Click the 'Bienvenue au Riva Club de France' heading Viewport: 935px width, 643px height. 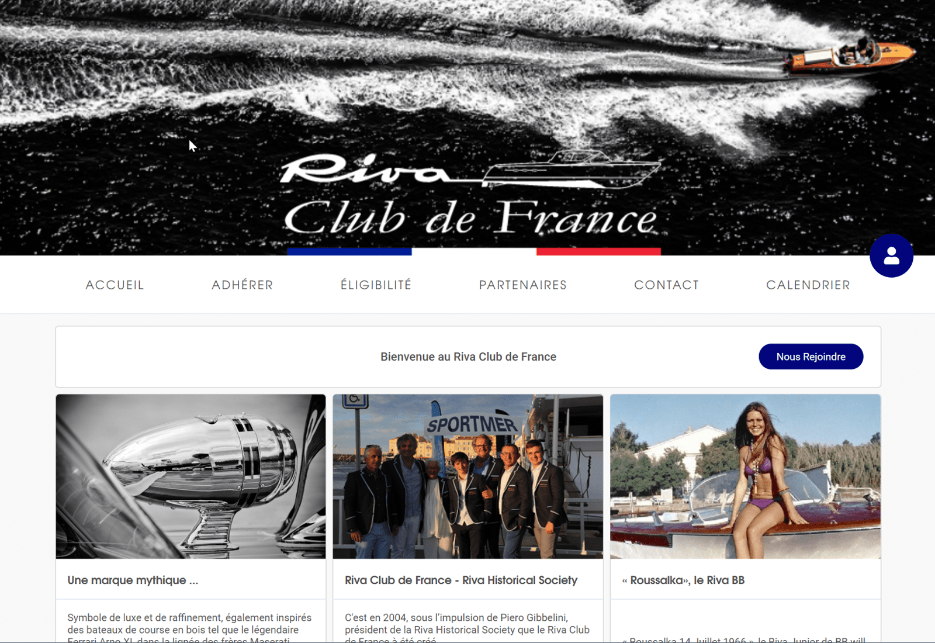(x=468, y=357)
